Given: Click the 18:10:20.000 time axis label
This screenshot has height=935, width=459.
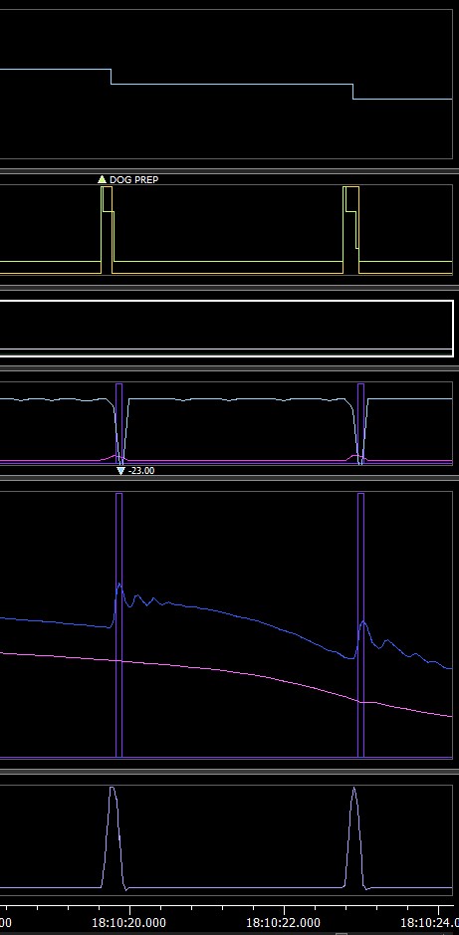Looking at the screenshot, I should (x=128, y=922).
